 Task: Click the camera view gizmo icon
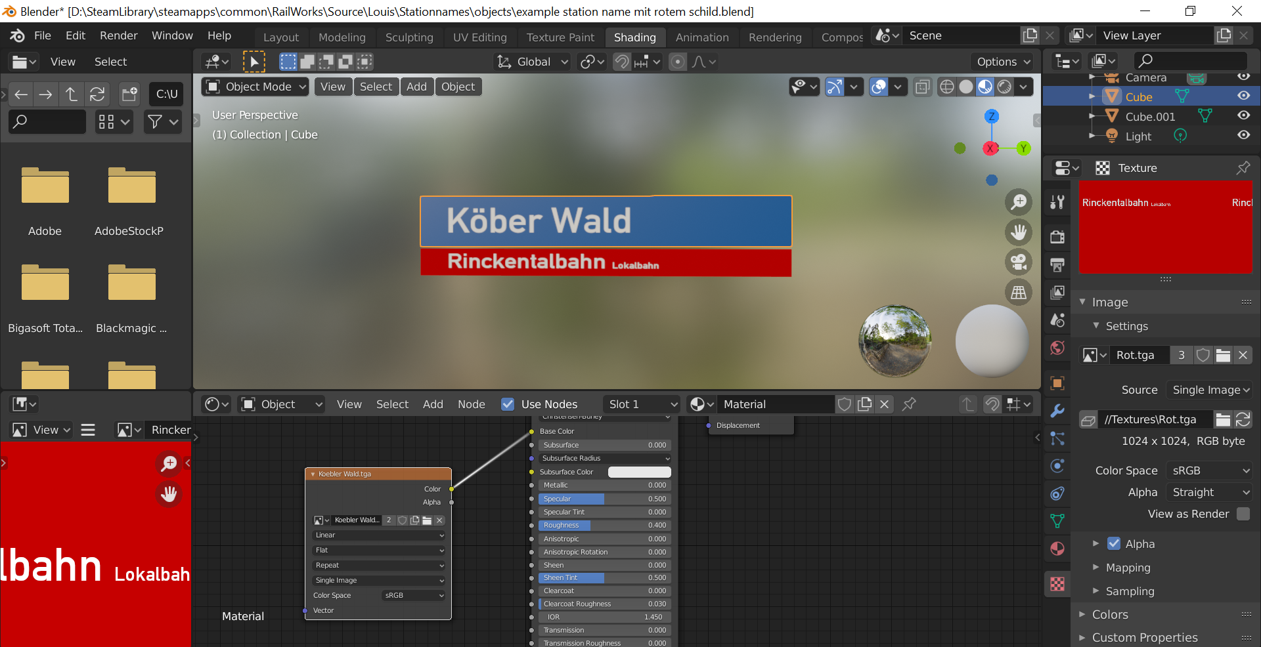[x=1019, y=262]
